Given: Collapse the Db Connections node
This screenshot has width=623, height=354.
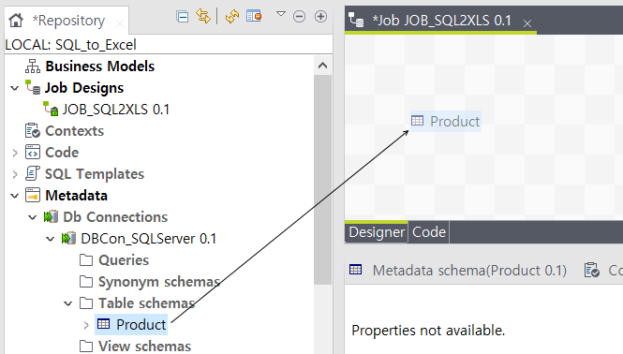Looking at the screenshot, I should pos(32,217).
